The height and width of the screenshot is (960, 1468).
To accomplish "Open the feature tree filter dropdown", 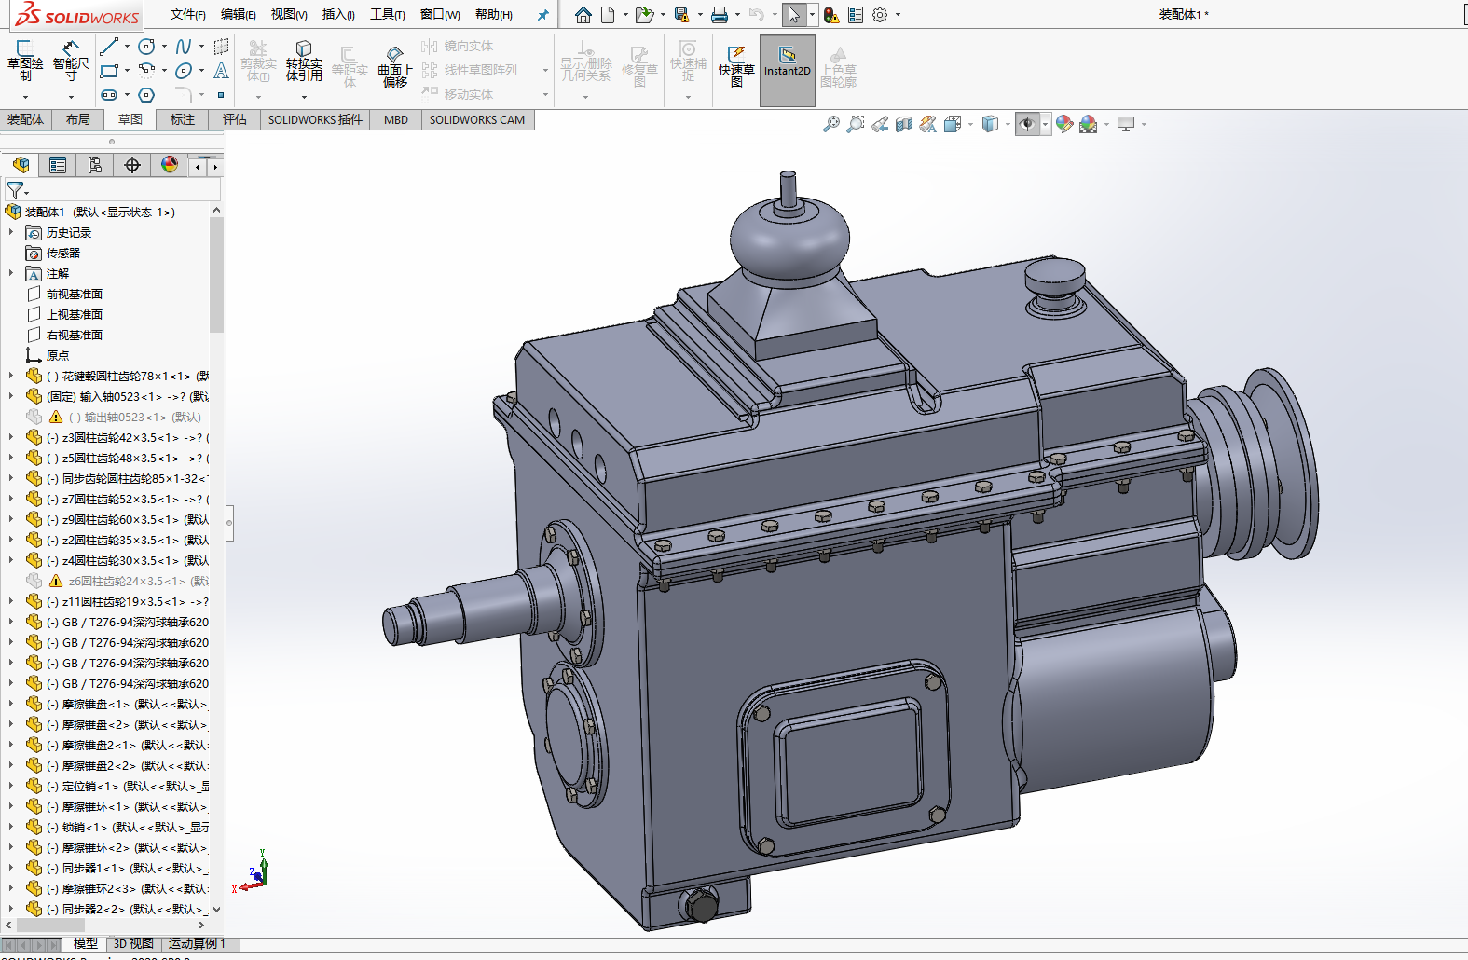I will [18, 190].
